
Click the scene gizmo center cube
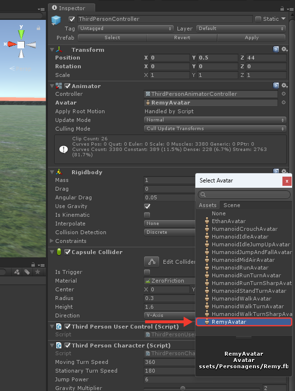click(x=21, y=45)
